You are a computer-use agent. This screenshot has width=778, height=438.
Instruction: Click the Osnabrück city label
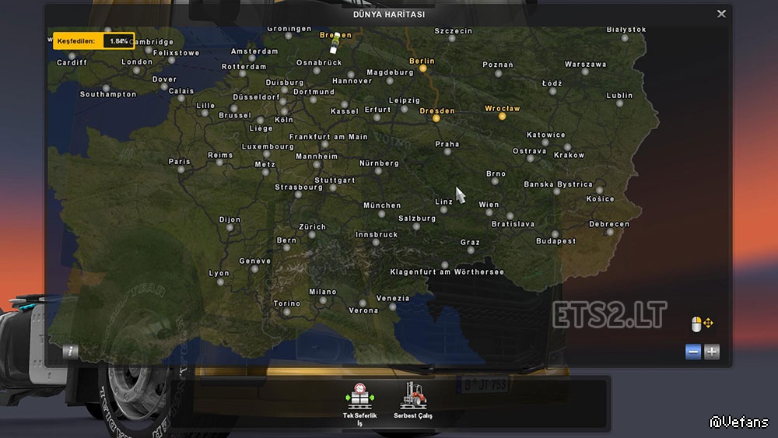(319, 62)
